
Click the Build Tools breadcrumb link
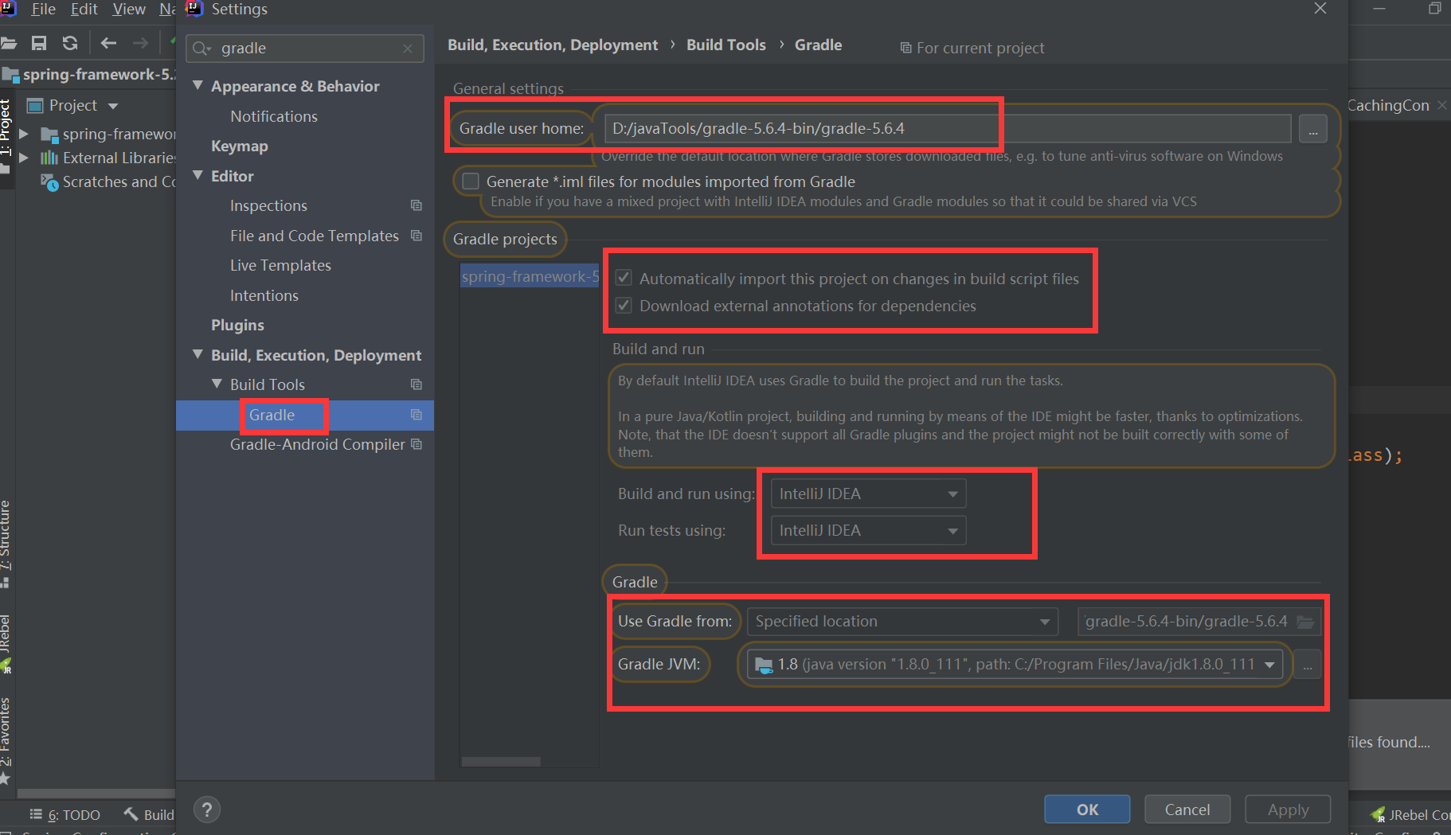tap(726, 45)
